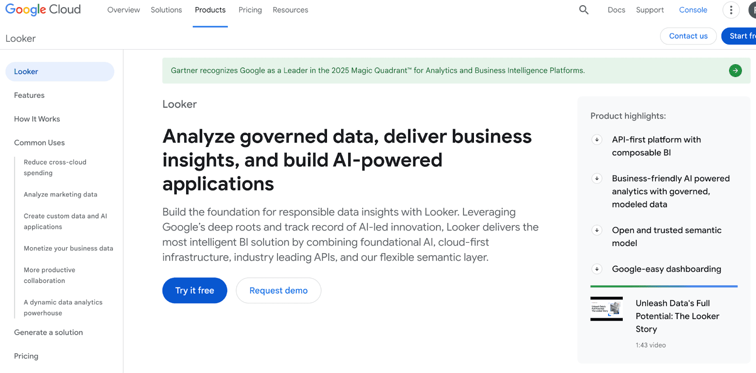
Task: Click the partially visible Start free button
Action: [739, 36]
